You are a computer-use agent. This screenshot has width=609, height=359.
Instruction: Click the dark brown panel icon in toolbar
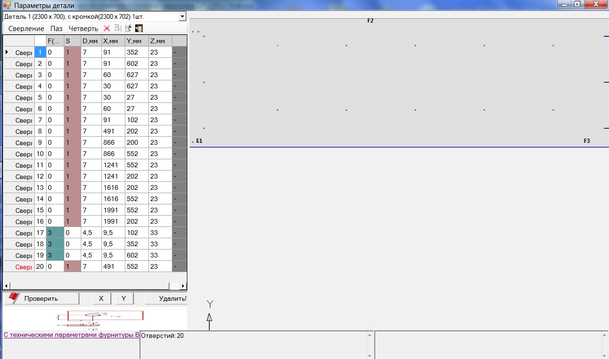(x=139, y=28)
